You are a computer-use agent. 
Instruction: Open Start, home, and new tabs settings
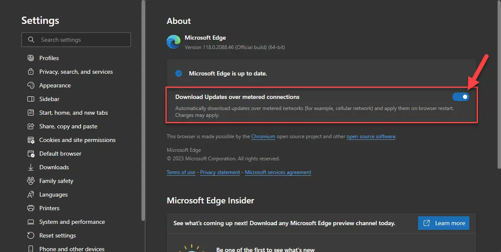coord(74,113)
